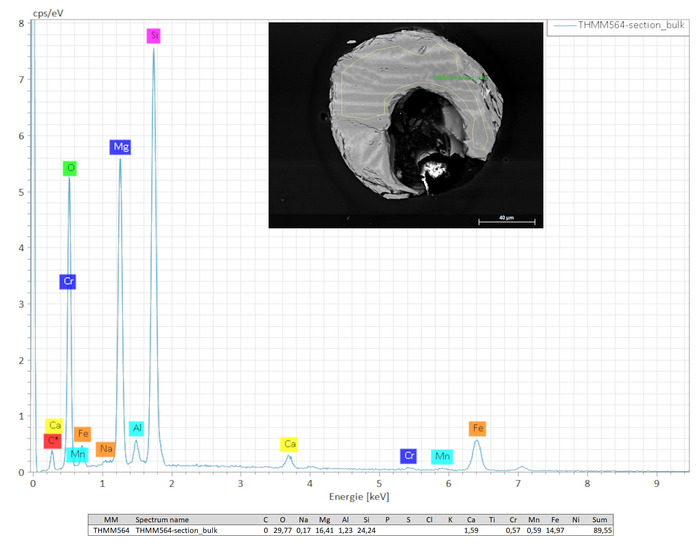This screenshot has width=700, height=547.
Task: Select the cyan Al peak label
Action: [x=136, y=429]
